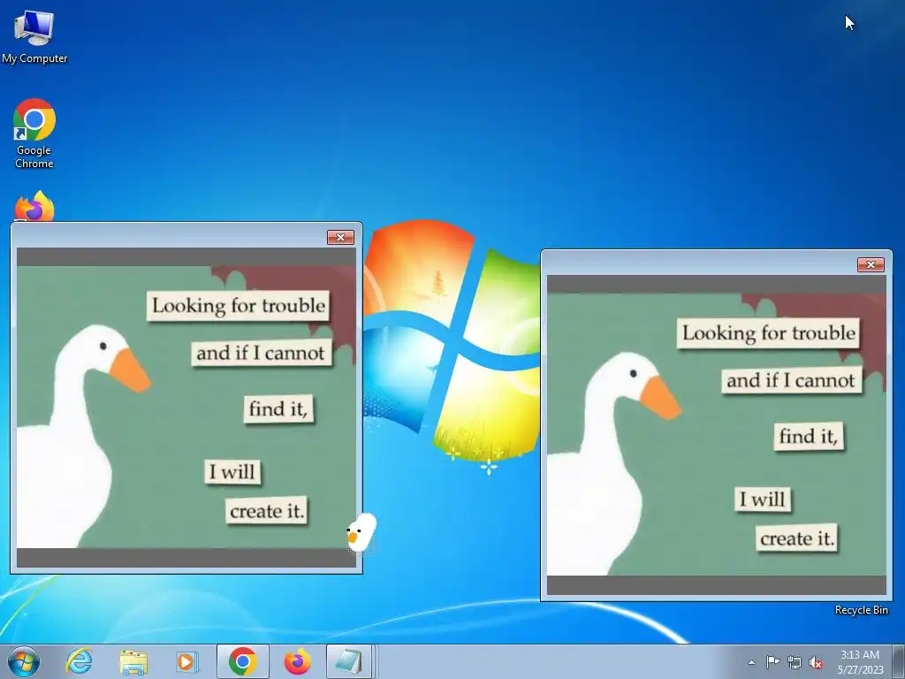
Task: Open Firefox from the taskbar
Action: (297, 661)
